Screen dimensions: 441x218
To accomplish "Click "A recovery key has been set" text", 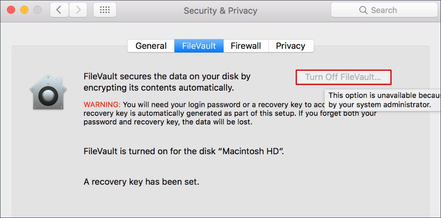I will (x=141, y=182).
